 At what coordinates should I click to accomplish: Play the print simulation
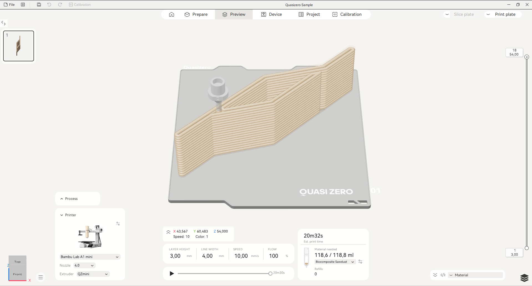pos(172,274)
